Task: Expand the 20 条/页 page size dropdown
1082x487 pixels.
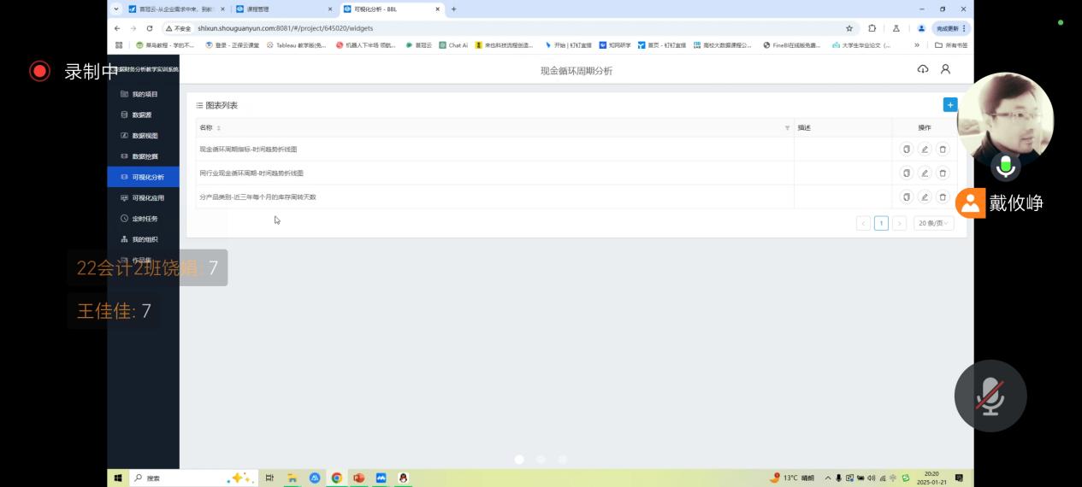Action: [933, 223]
